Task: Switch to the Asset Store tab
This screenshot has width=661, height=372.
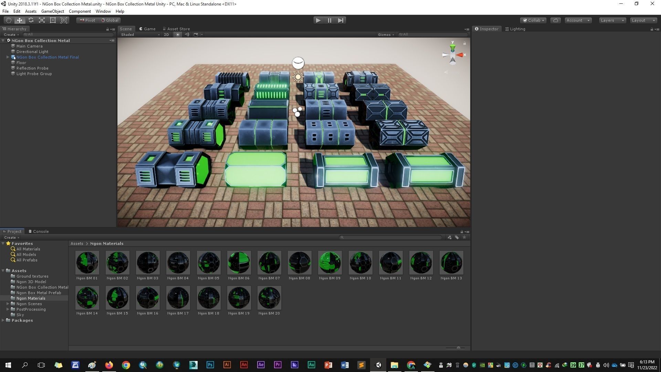Action: 176,29
